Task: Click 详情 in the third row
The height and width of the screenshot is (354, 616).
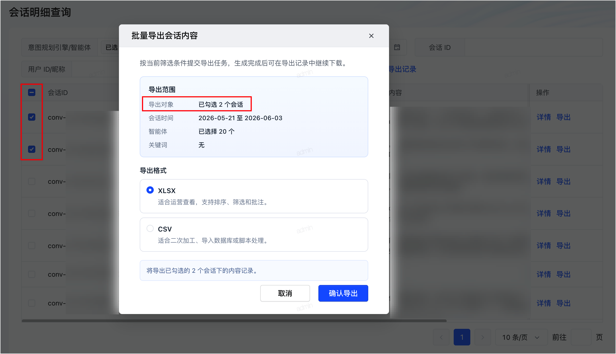Action: [x=544, y=181]
